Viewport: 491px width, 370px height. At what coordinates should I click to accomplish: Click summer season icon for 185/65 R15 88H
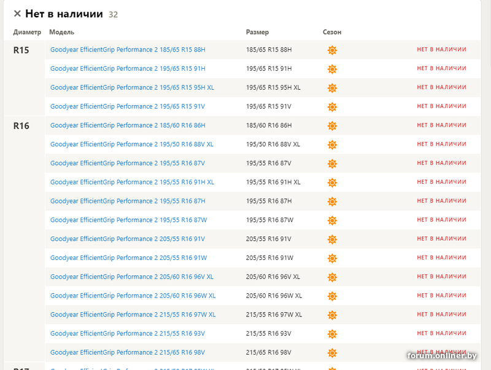(x=332, y=50)
